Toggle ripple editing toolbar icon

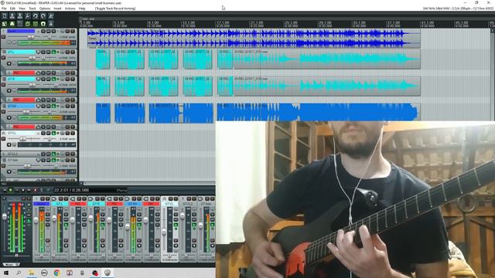tap(20, 24)
